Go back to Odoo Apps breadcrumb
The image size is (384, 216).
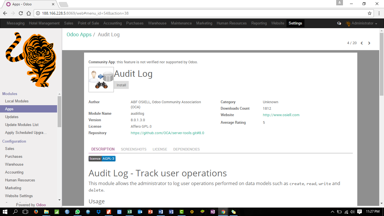[x=79, y=35]
